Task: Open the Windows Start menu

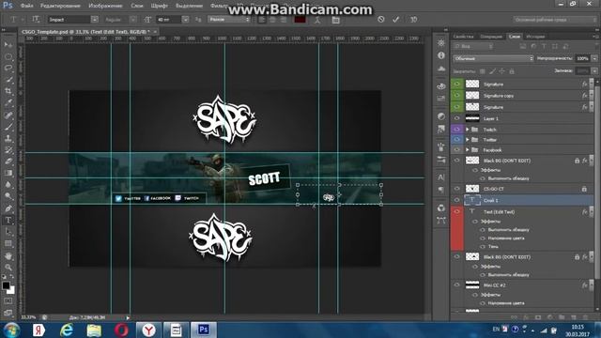Action: (11, 330)
